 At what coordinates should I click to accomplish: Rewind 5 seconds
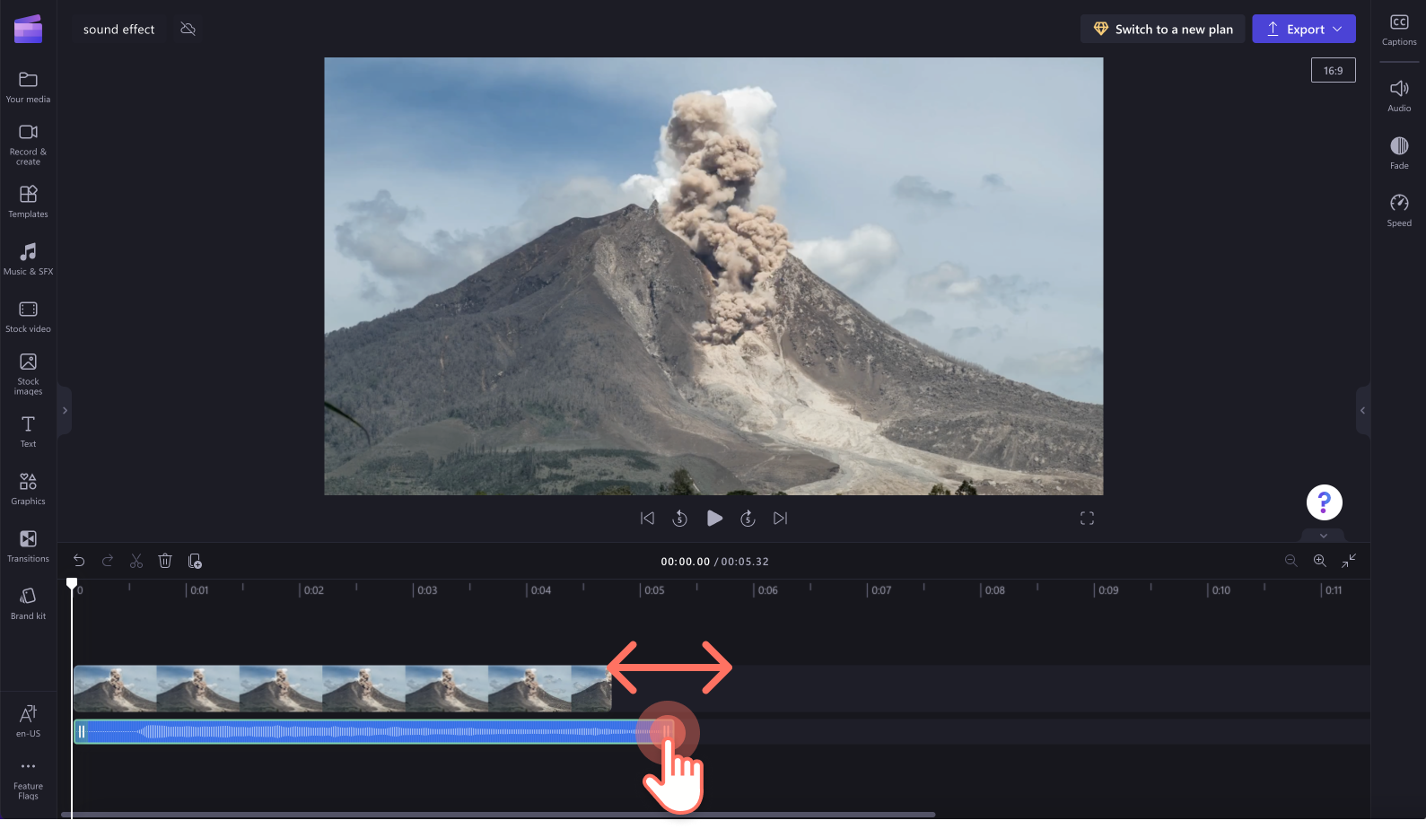tap(680, 518)
